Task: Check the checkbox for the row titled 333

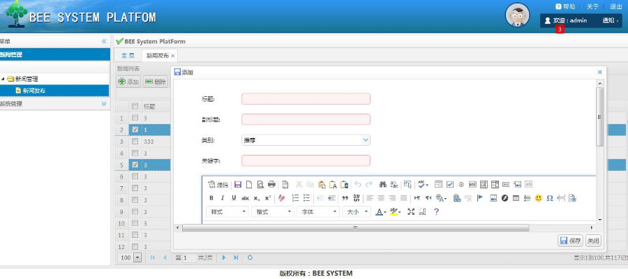Action: tap(135, 142)
